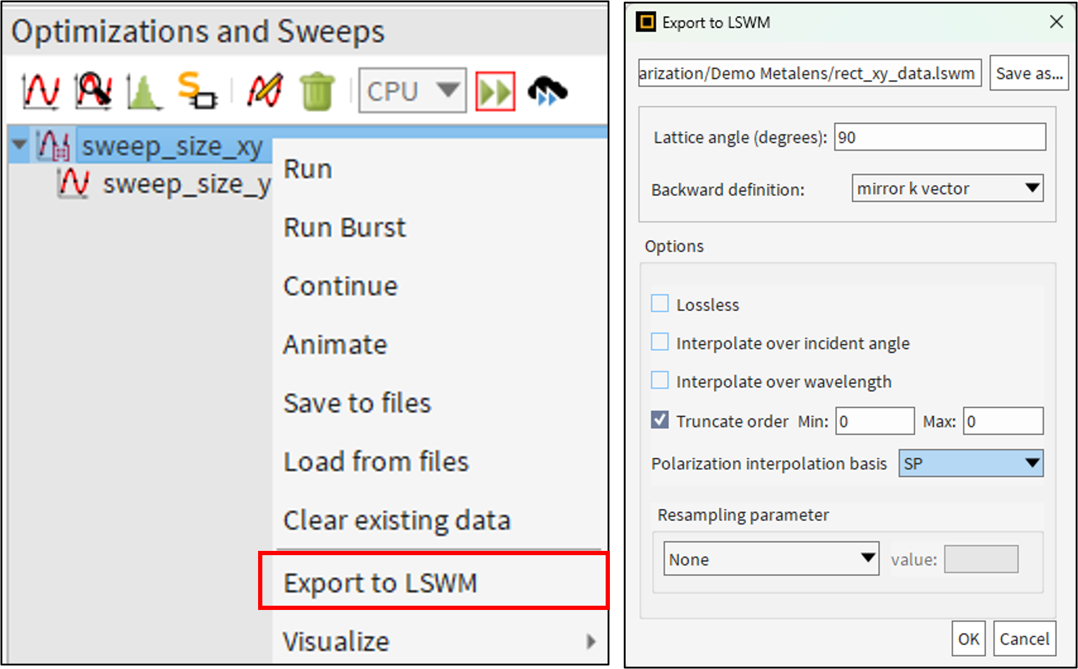Screen dimensions: 1078x669
Task: Open the CPU resource dropdown
Action: [x=412, y=91]
